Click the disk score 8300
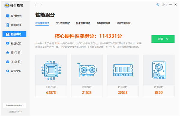 coord(159,93)
